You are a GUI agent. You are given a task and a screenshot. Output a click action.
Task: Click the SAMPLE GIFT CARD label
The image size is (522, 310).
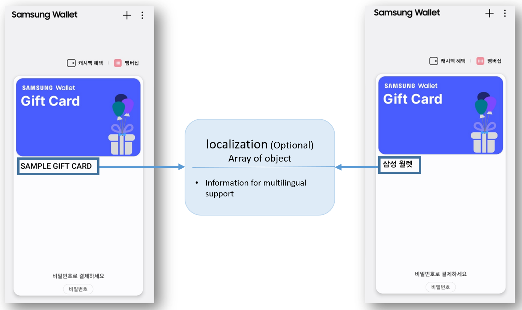pyautogui.click(x=58, y=166)
